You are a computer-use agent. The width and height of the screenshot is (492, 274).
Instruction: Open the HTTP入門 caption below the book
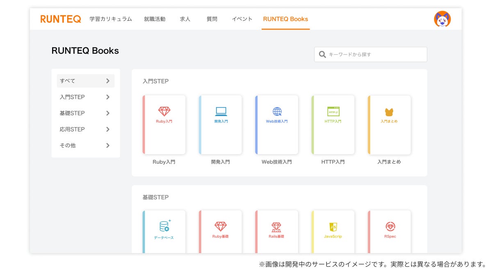tap(333, 162)
